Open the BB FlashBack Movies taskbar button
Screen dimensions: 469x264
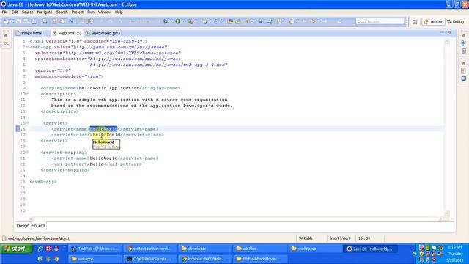click(260, 259)
